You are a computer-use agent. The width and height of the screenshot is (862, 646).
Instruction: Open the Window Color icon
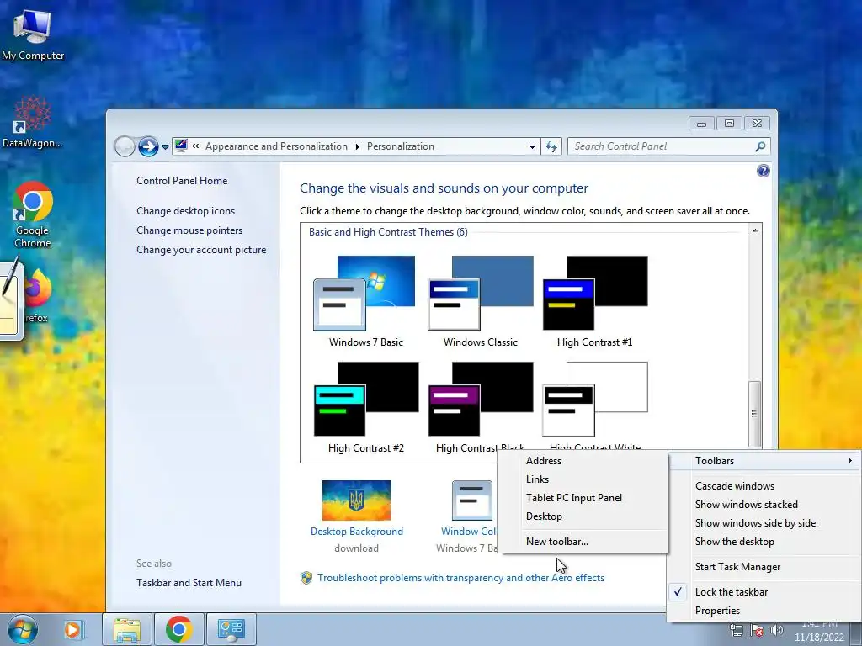tap(472, 500)
